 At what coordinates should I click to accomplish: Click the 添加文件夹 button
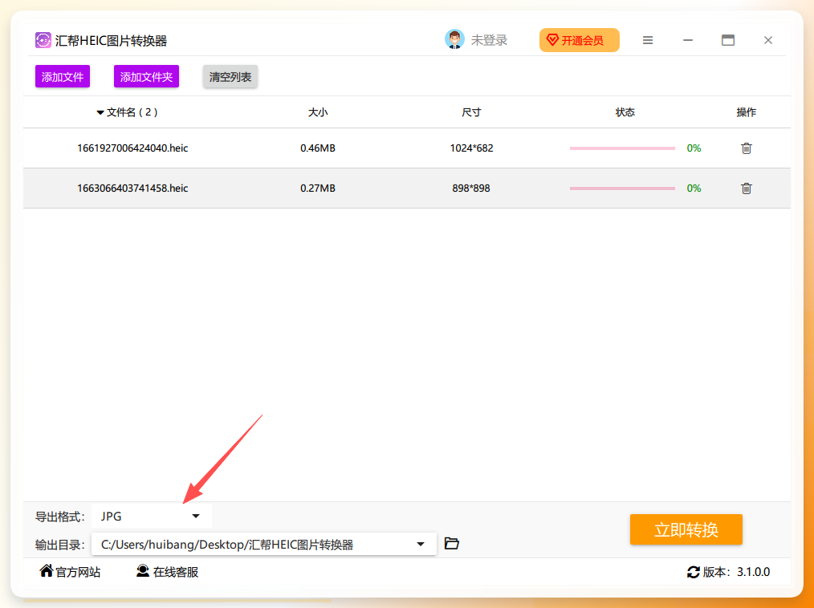click(x=146, y=77)
